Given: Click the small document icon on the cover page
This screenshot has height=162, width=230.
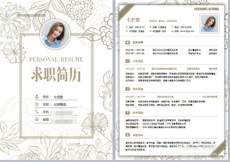Looking at the screenshot, I should pyautogui.click(x=7, y=15).
